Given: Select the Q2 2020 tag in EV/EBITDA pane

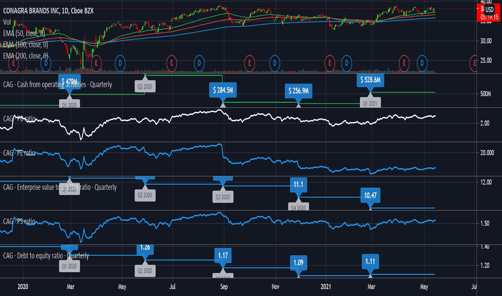Looking at the screenshot, I should click(x=145, y=195).
